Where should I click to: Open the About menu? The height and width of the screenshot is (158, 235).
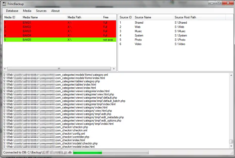click(x=56, y=11)
